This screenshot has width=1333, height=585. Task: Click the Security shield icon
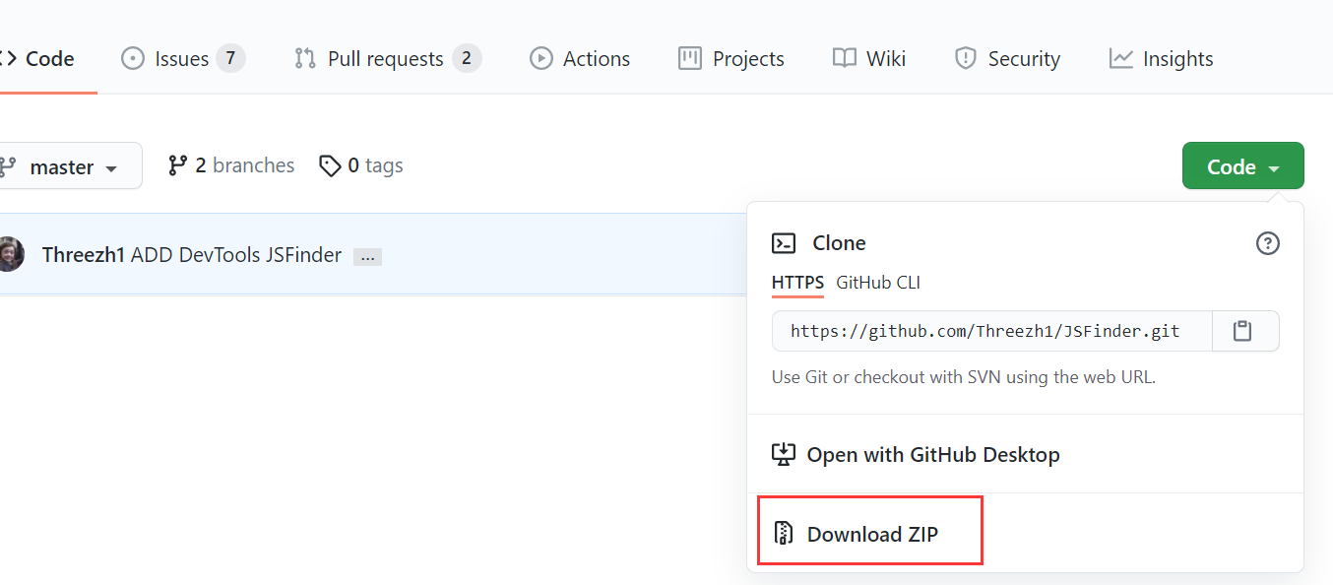pyautogui.click(x=966, y=59)
